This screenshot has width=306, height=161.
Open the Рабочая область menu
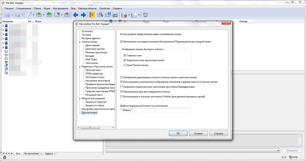coord(87,8)
